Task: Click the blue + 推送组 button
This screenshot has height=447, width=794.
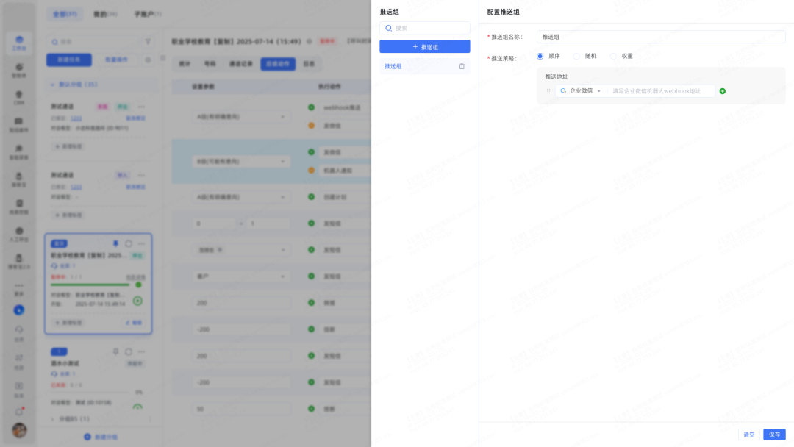Action: coord(424,46)
